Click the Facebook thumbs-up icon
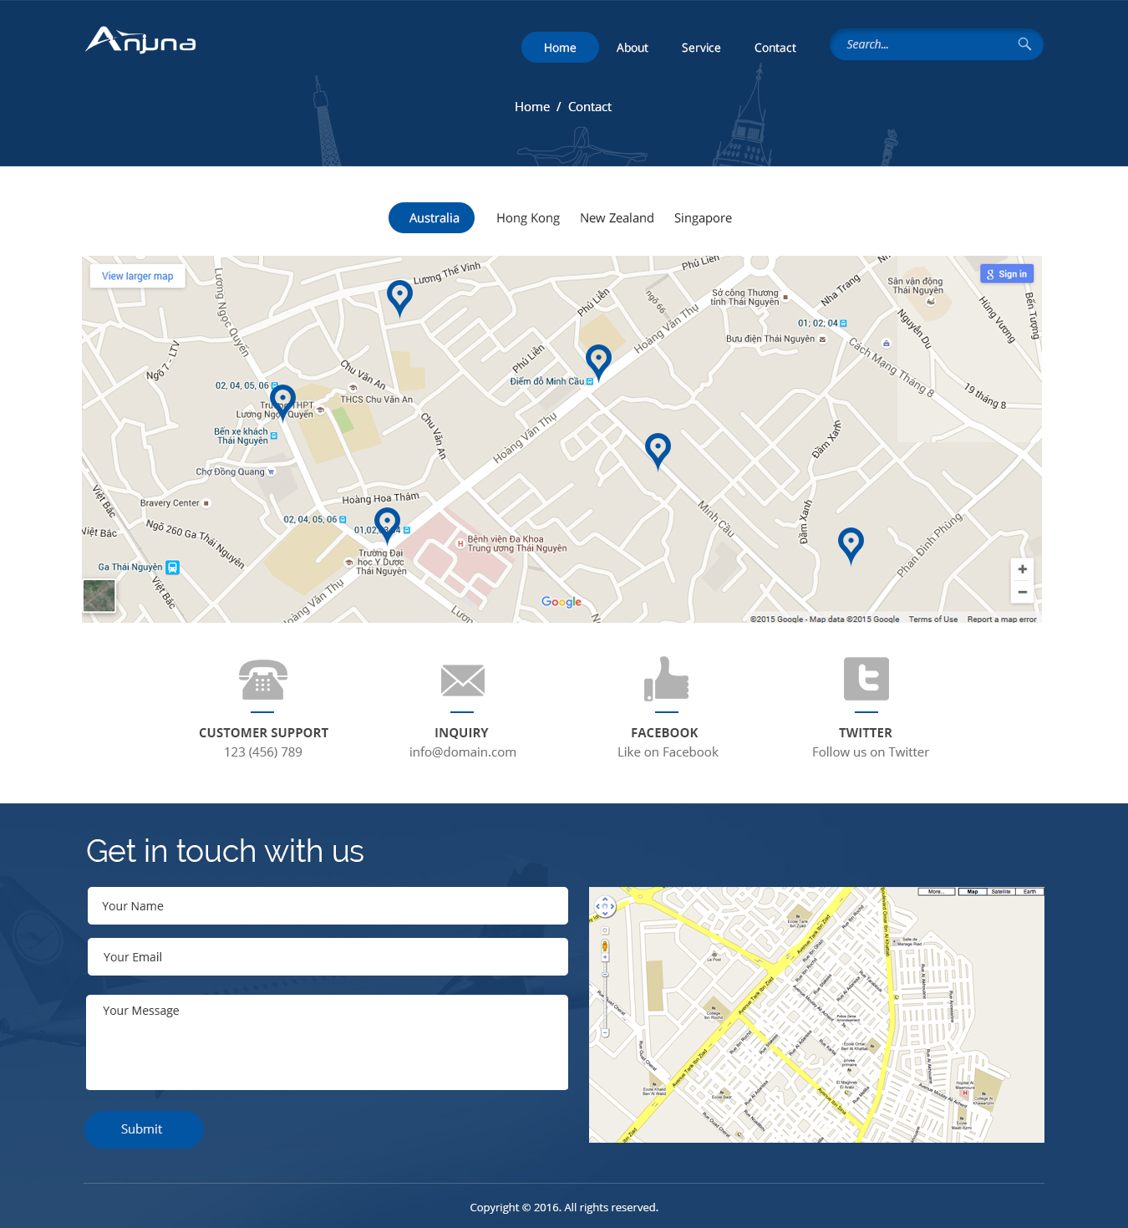Viewport: 1128px width, 1228px height. coord(665,679)
